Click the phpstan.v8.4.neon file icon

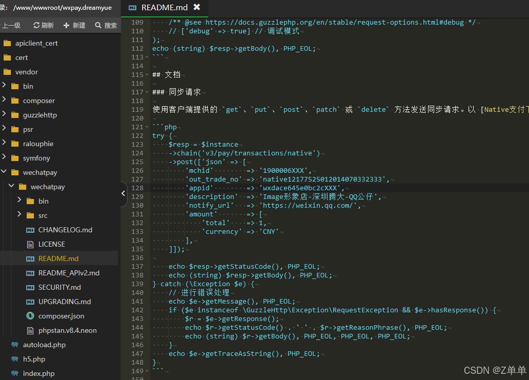tap(30, 330)
